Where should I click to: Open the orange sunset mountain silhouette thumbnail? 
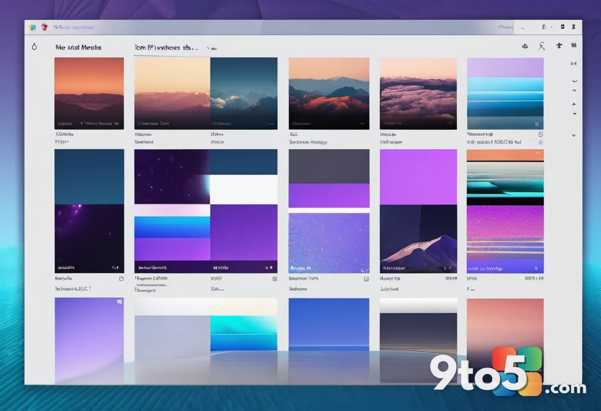tap(89, 93)
